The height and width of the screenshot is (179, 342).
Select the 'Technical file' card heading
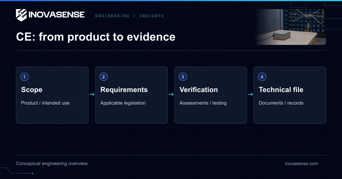click(281, 90)
